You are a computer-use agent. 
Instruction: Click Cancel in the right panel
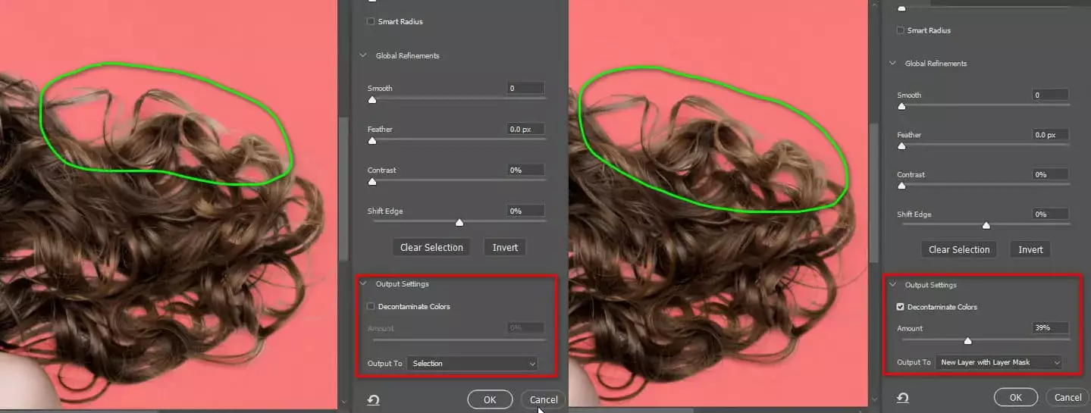click(1067, 397)
